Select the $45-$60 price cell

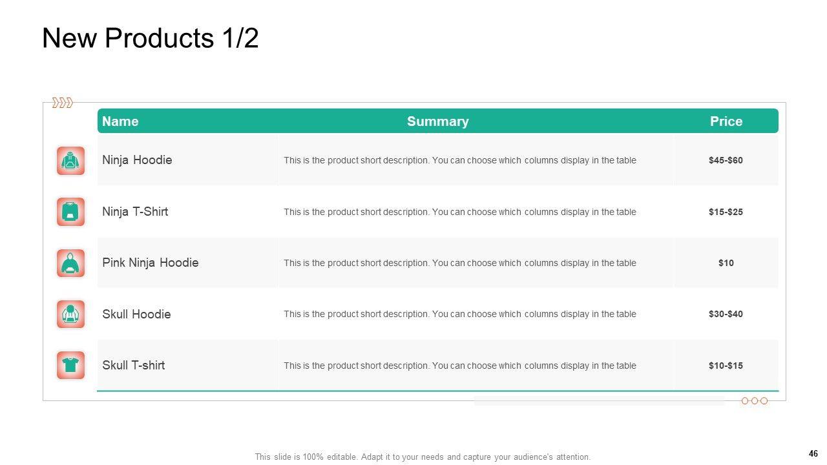[726, 160]
